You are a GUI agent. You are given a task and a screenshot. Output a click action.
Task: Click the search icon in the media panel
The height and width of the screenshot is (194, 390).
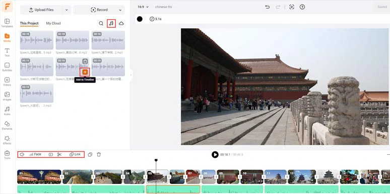[x=101, y=23]
